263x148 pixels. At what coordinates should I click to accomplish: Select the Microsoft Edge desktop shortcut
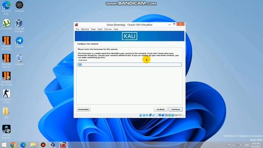[x=6, y=8]
